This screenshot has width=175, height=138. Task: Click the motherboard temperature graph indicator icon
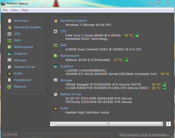tap(127, 60)
